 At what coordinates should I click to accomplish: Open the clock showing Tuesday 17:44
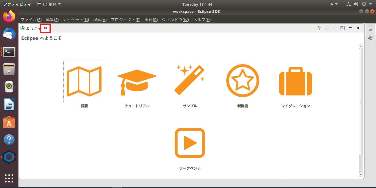coord(197,4)
